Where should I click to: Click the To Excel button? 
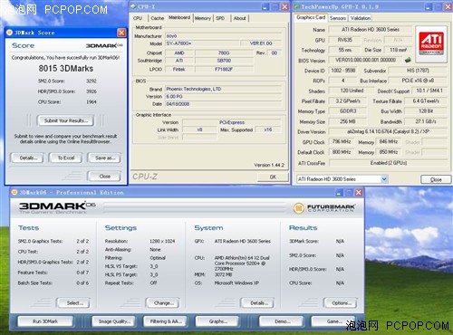66,158
